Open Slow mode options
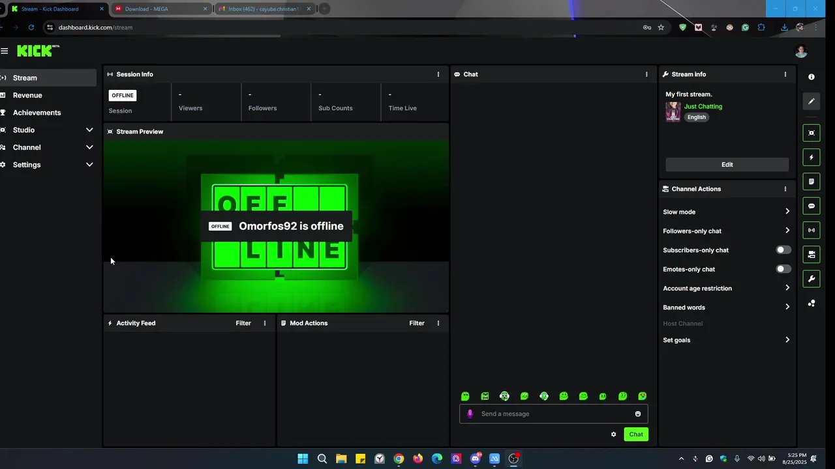Image resolution: width=835 pixels, height=469 pixels. (x=727, y=212)
